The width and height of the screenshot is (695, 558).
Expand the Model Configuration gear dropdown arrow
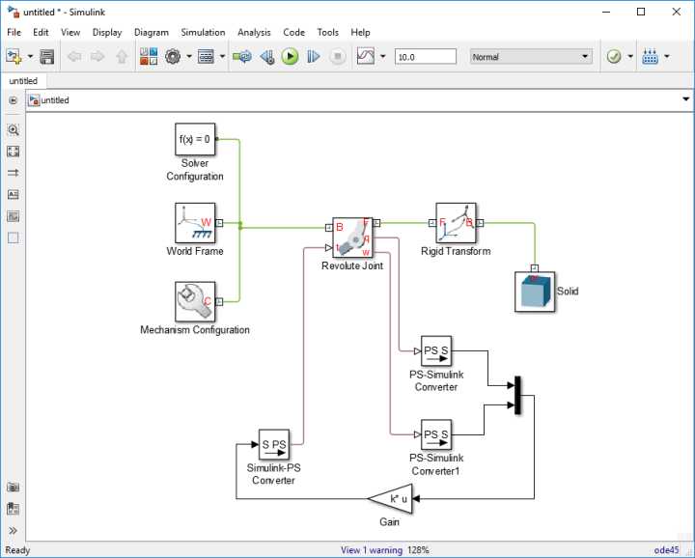pyautogui.click(x=189, y=57)
